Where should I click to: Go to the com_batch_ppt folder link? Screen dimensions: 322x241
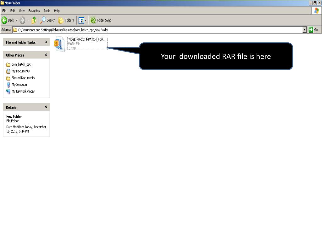21,64
